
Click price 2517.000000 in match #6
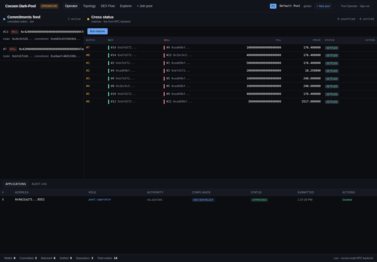pyautogui.click(x=311, y=101)
